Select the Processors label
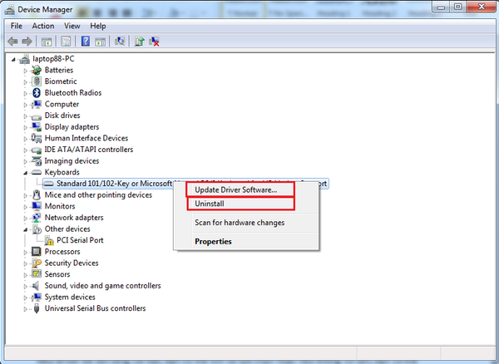The image size is (499, 364). 62,252
